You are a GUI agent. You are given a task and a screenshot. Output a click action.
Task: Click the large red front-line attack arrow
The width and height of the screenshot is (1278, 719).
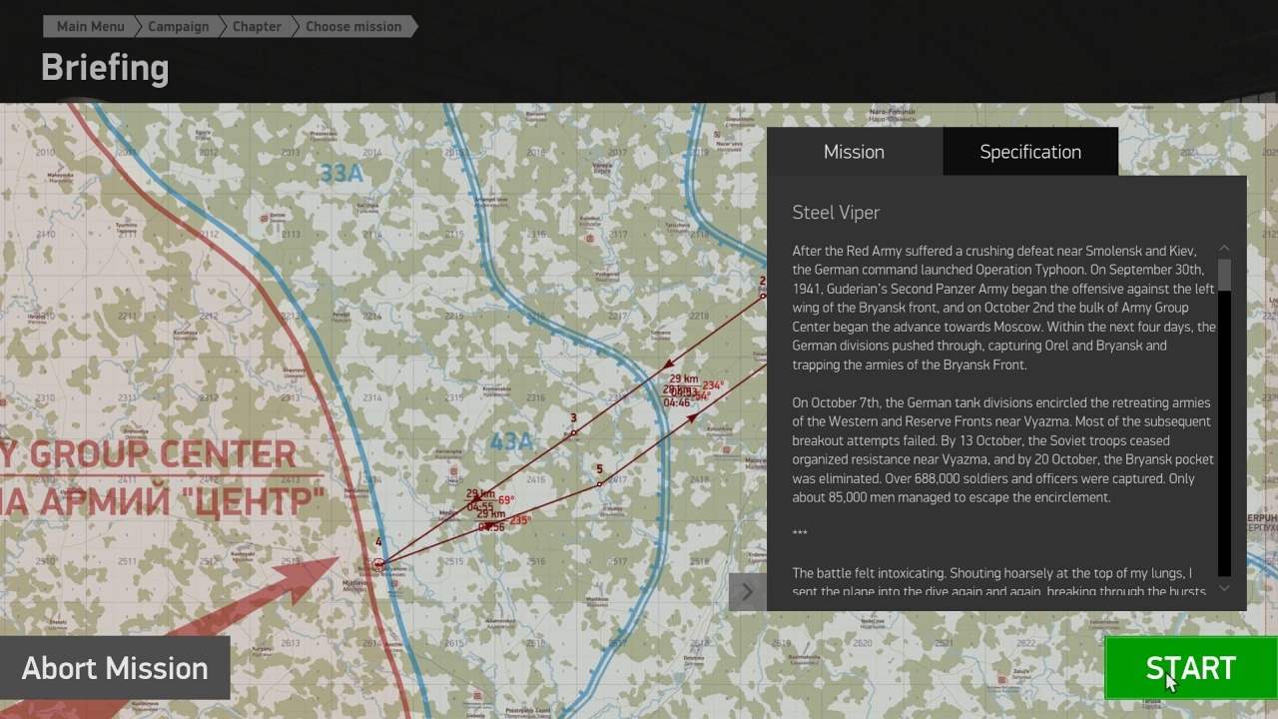(x=270, y=599)
